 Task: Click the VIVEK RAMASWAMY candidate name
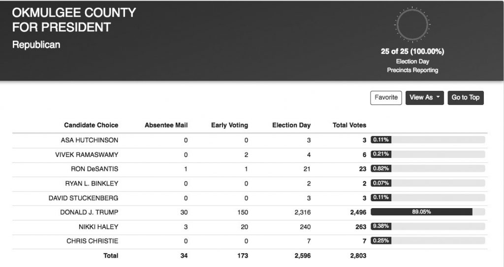point(87,154)
